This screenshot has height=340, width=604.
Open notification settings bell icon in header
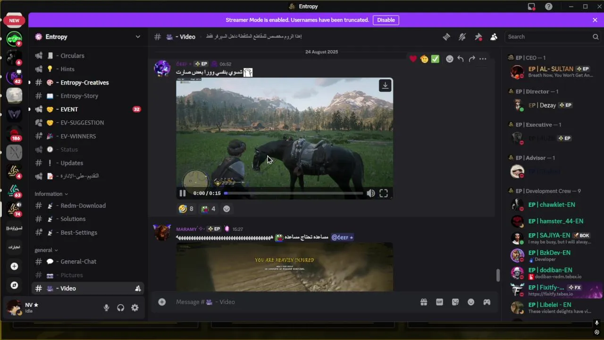point(462,37)
